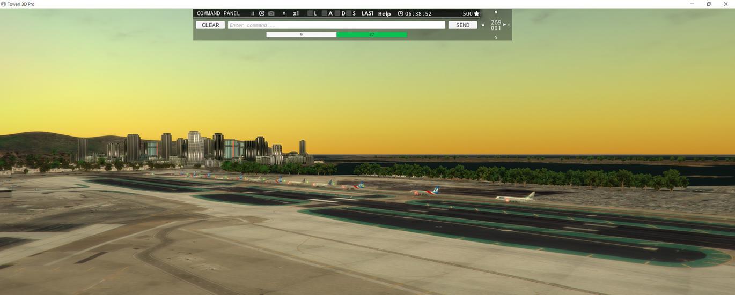The height and width of the screenshot is (295, 735).
Task: Focus the Enter command input field
Action: click(336, 25)
